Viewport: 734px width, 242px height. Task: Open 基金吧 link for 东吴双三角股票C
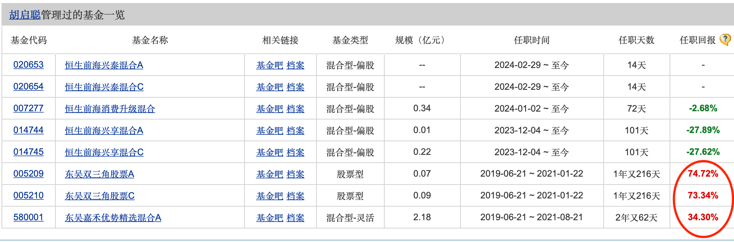[270, 196]
